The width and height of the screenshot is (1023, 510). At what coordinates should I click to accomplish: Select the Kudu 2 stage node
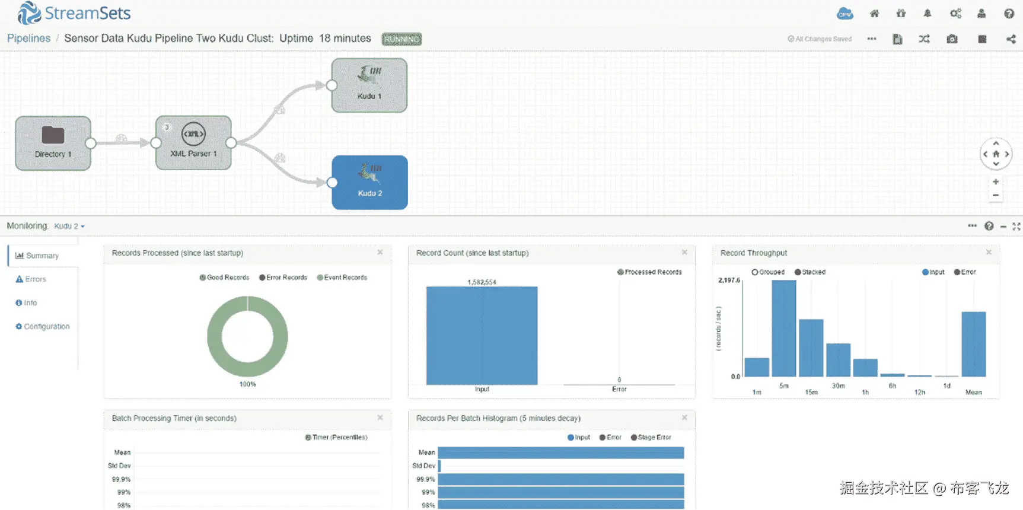pos(369,183)
